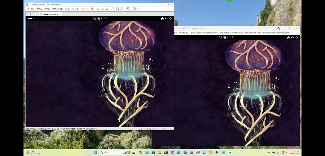Screen dimensions: 325x156
Task: Close the E-CentOSStream10 tab
Action: [60, 14]
